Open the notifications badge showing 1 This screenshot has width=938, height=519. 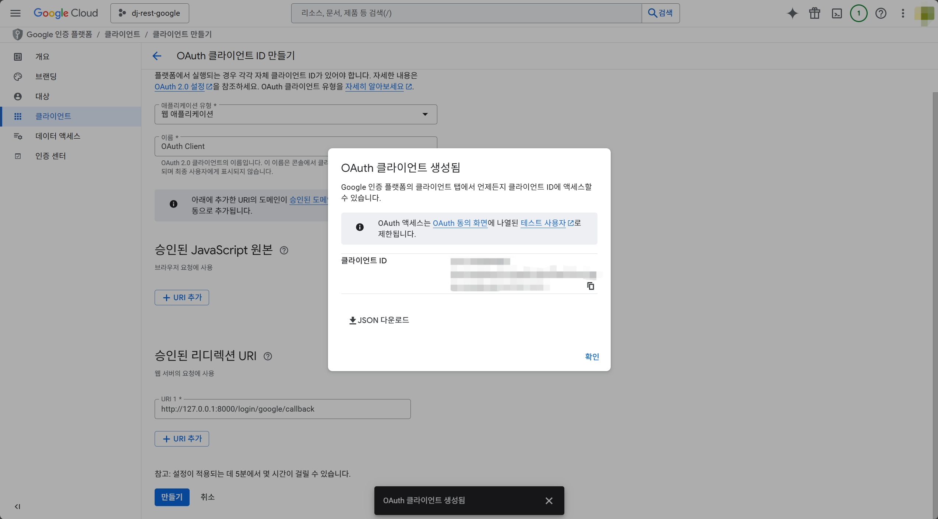coord(858,13)
